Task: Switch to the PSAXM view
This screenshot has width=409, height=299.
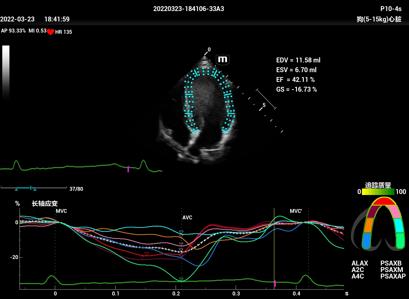Action: [392, 270]
